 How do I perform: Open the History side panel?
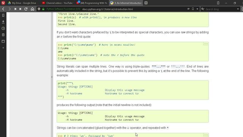point(3,29)
